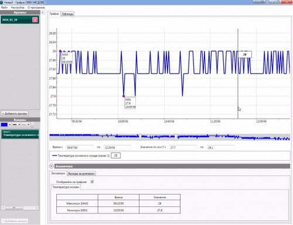Toggle the Отображать на графике checkbox

tap(92, 182)
